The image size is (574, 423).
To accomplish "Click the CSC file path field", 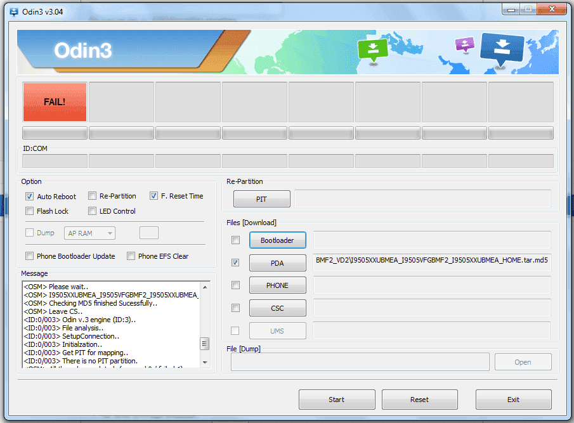I will pos(432,308).
